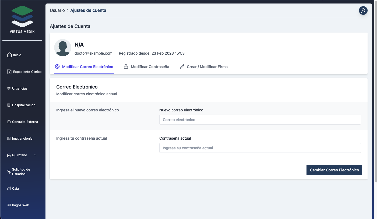Screen dimensions: 377x219
Task: Click the Caja register icon
Action: [9, 188]
